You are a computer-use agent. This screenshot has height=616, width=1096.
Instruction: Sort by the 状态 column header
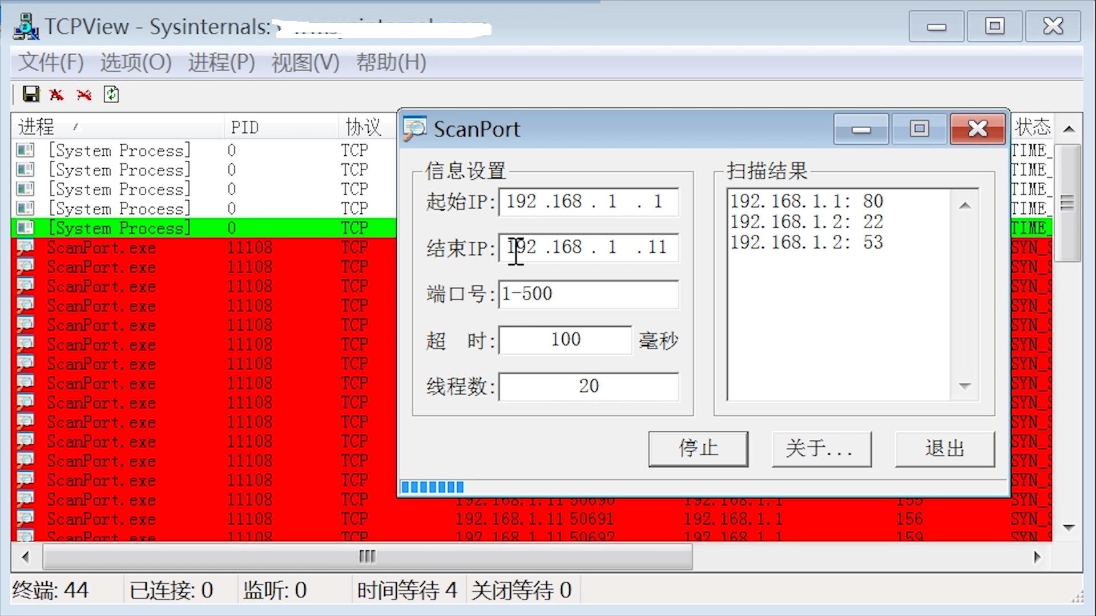1031,127
